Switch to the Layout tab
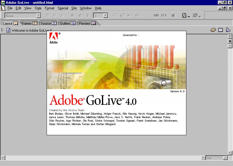 10,24
